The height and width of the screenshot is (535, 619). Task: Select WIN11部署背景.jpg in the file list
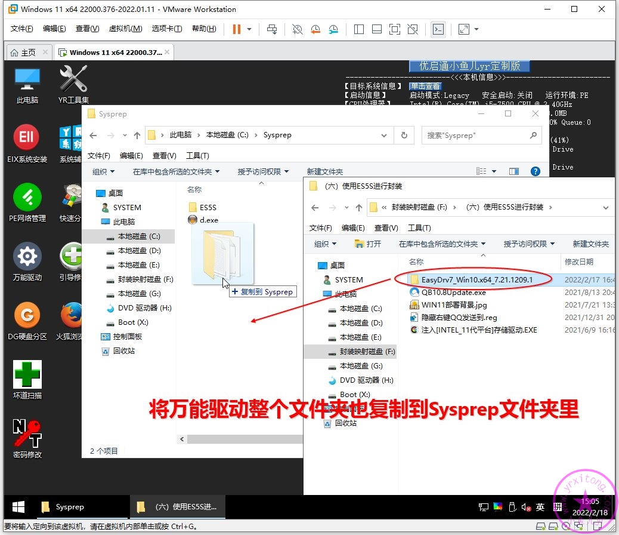coord(448,305)
